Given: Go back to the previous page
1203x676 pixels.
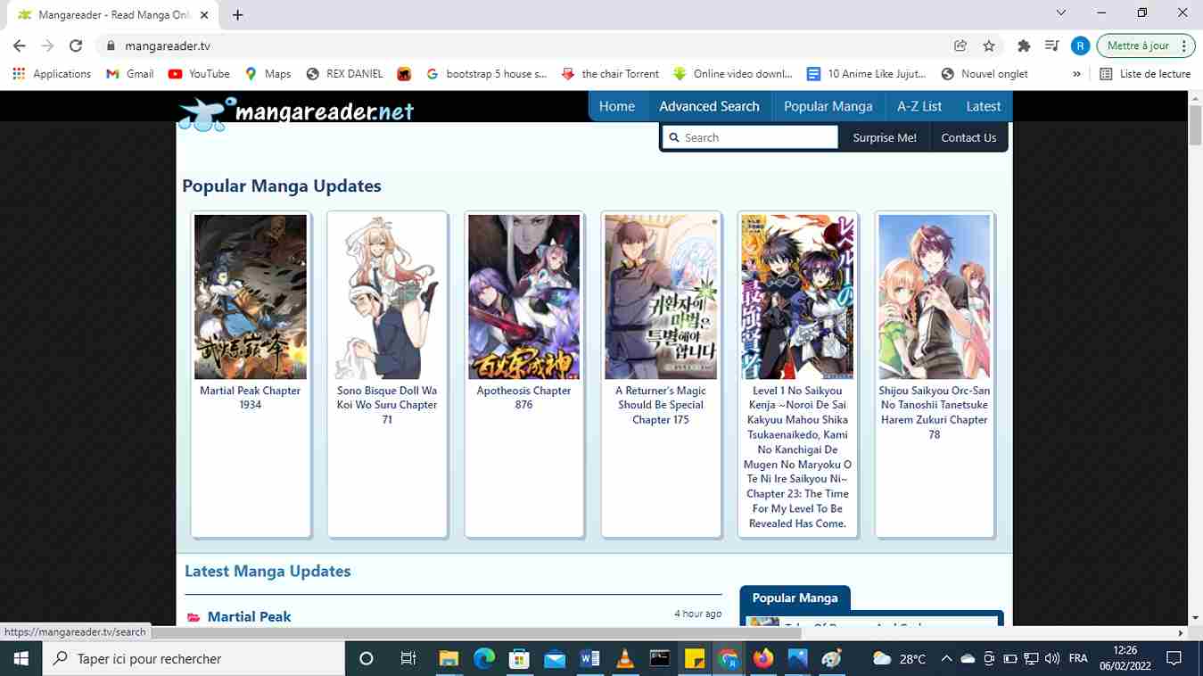Looking at the screenshot, I should [x=20, y=45].
